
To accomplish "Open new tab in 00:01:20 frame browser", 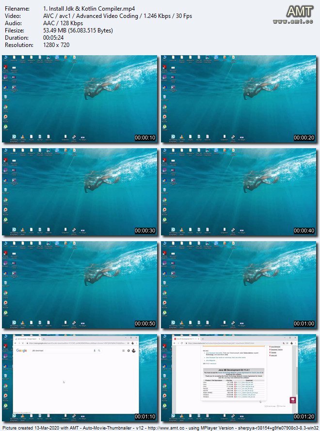I will click(203, 339).
